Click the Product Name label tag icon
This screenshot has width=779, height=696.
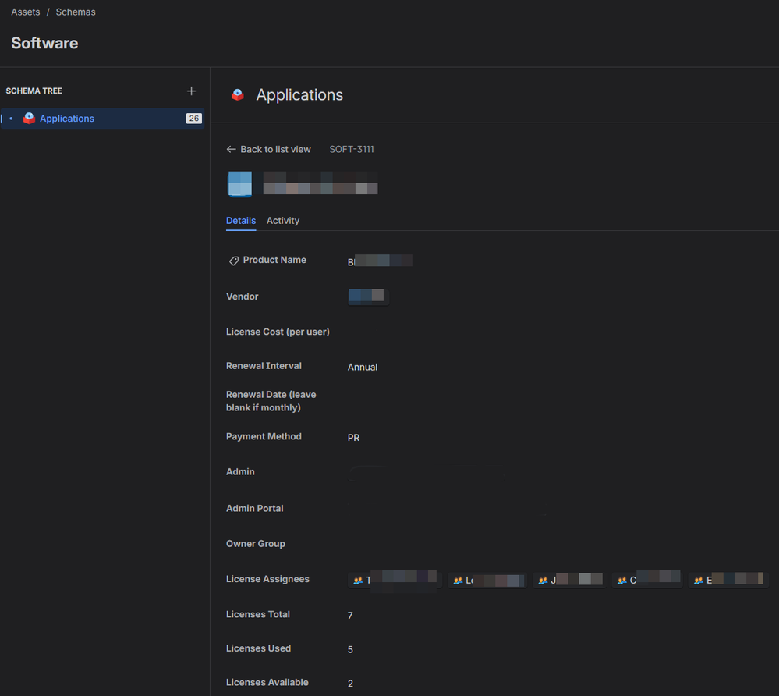pyautogui.click(x=233, y=261)
